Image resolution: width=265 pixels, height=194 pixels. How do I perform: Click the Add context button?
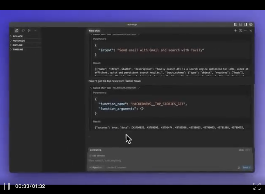(x=97, y=156)
